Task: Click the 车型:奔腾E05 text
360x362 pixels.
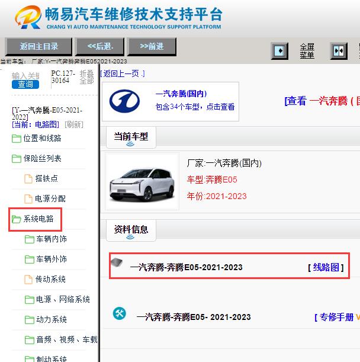Action: [212, 180]
